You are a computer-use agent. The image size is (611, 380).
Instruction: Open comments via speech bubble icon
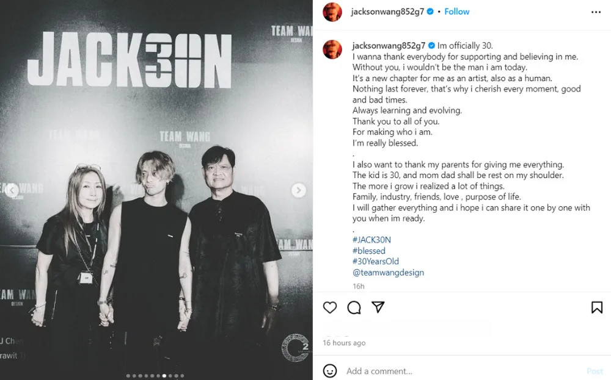coord(354,307)
